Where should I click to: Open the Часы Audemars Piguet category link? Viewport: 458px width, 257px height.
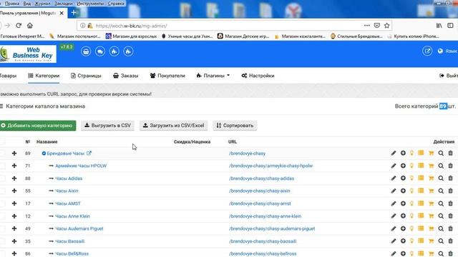[x=79, y=228]
